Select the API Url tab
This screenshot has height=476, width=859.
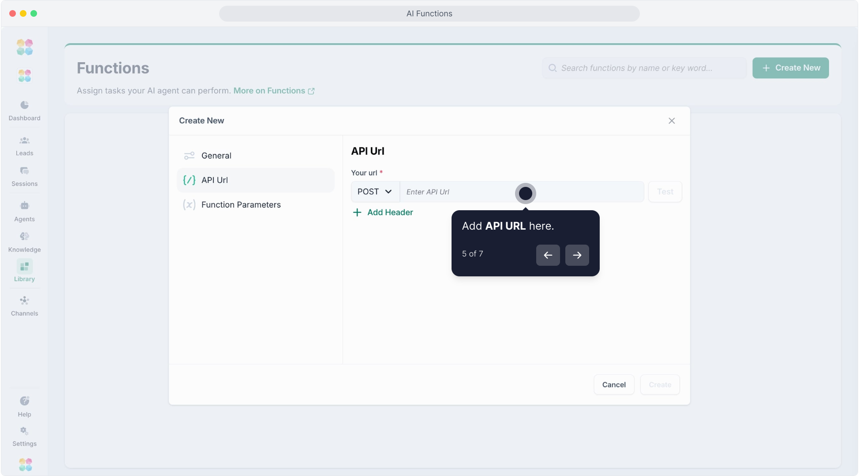point(215,180)
